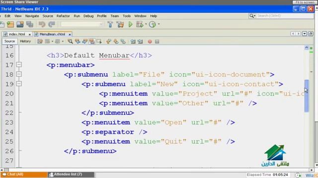
Task: Open the Refactor menu
Action: pyautogui.click(x=63, y=16)
